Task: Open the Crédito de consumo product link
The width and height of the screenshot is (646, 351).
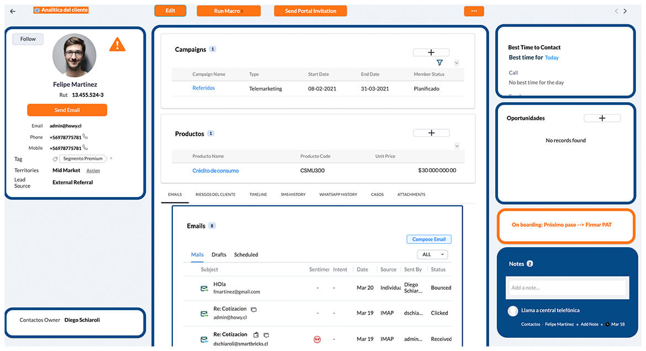Action: pos(215,171)
